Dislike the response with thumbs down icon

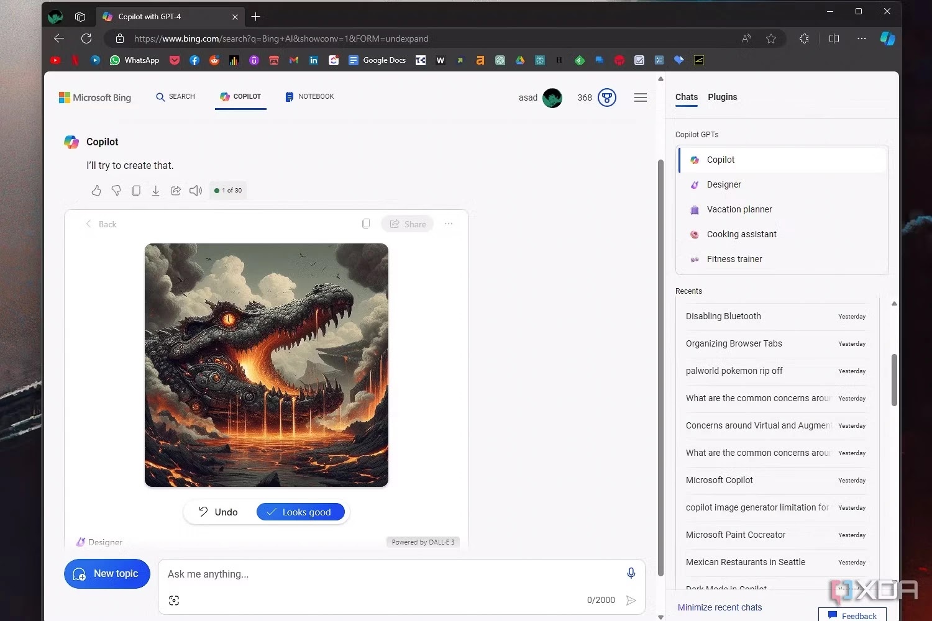(116, 191)
